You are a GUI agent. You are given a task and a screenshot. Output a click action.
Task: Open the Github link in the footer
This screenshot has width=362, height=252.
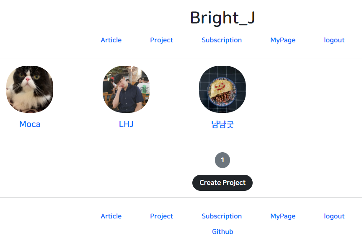coord(222,231)
